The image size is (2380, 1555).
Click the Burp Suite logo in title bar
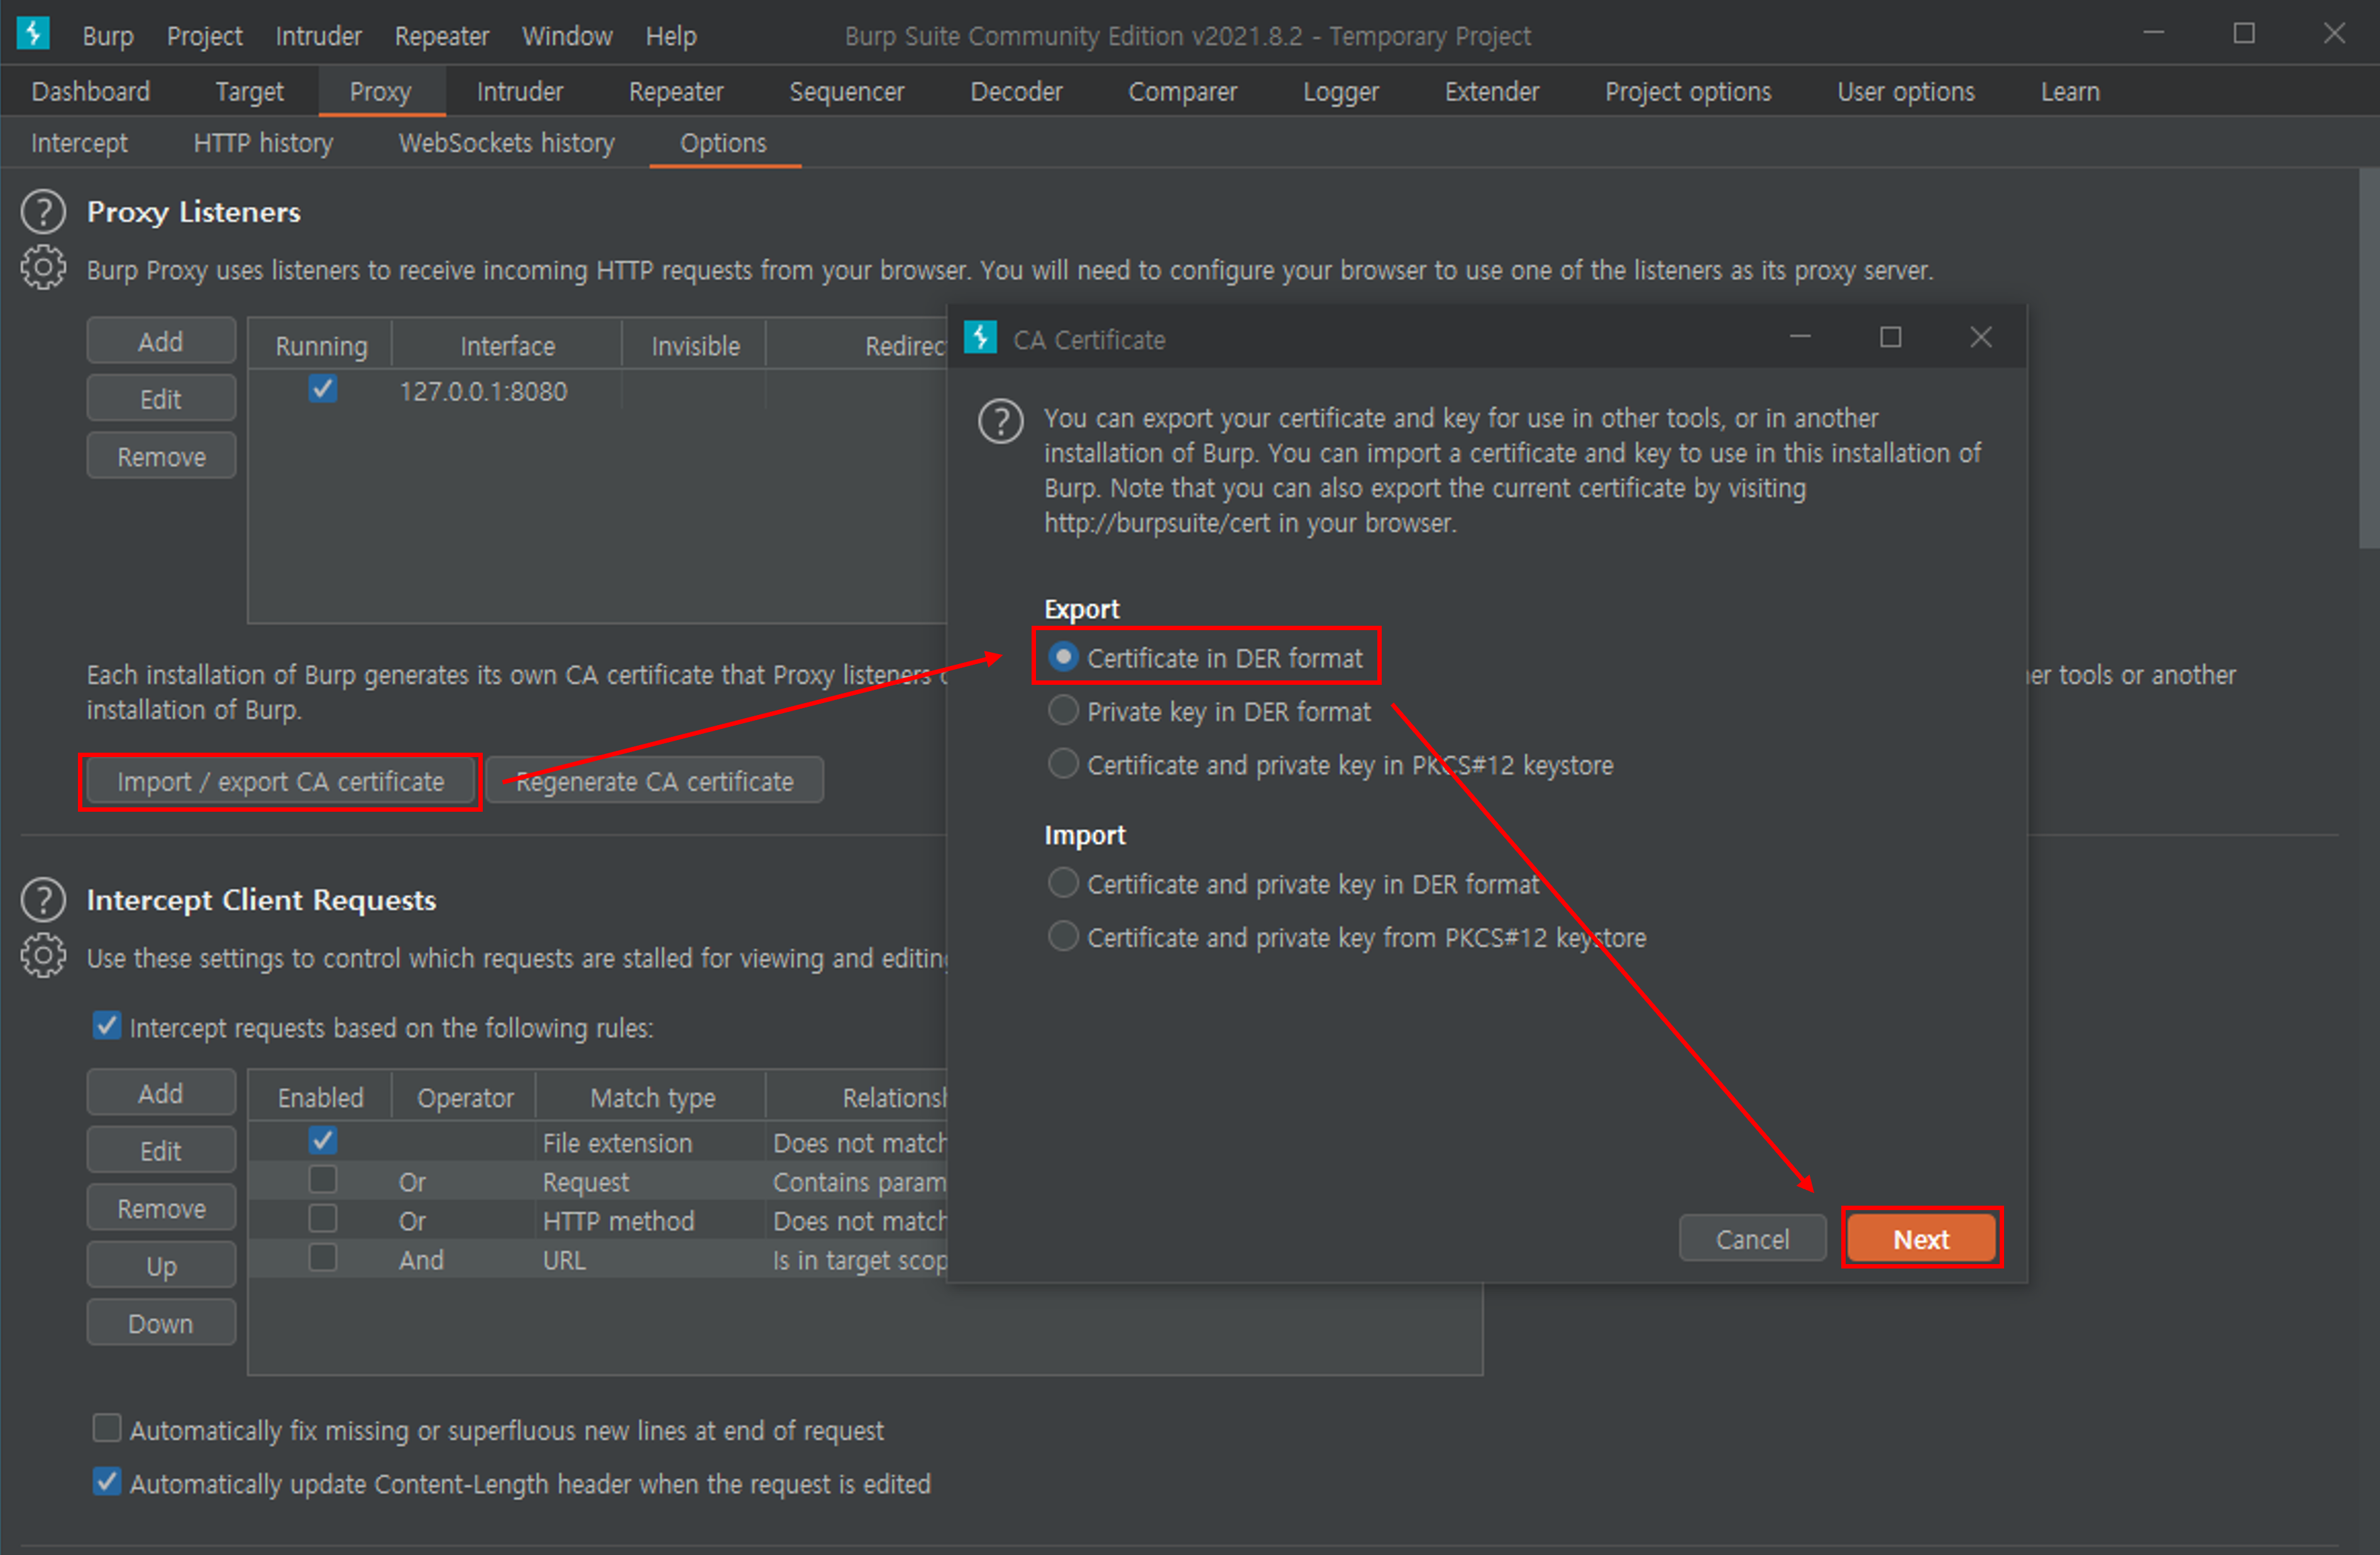[33, 34]
